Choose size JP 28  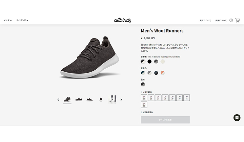(165, 98)
